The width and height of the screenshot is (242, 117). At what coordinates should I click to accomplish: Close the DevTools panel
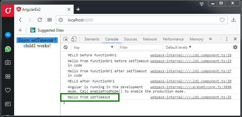tap(235, 39)
